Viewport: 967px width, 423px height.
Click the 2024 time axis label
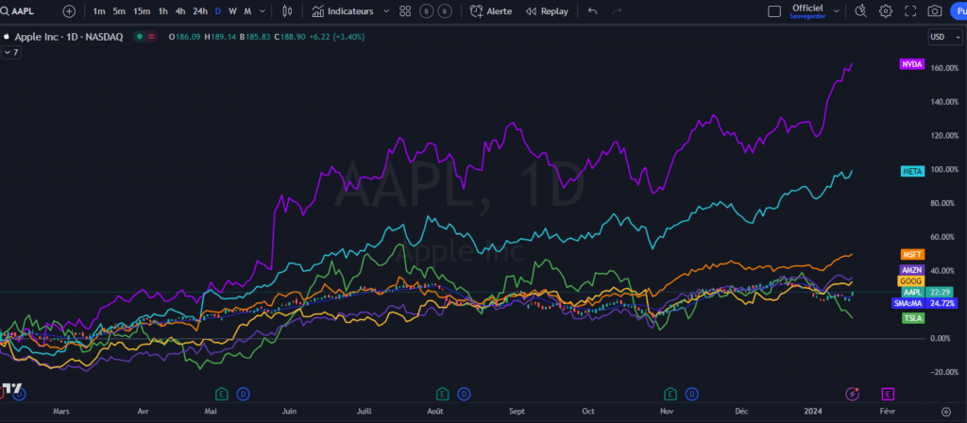click(813, 411)
